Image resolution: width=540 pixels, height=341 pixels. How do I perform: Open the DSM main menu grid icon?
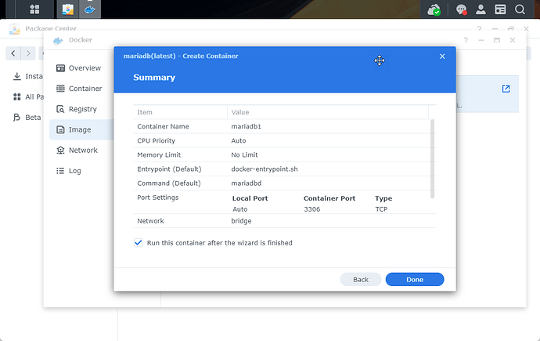(x=35, y=10)
